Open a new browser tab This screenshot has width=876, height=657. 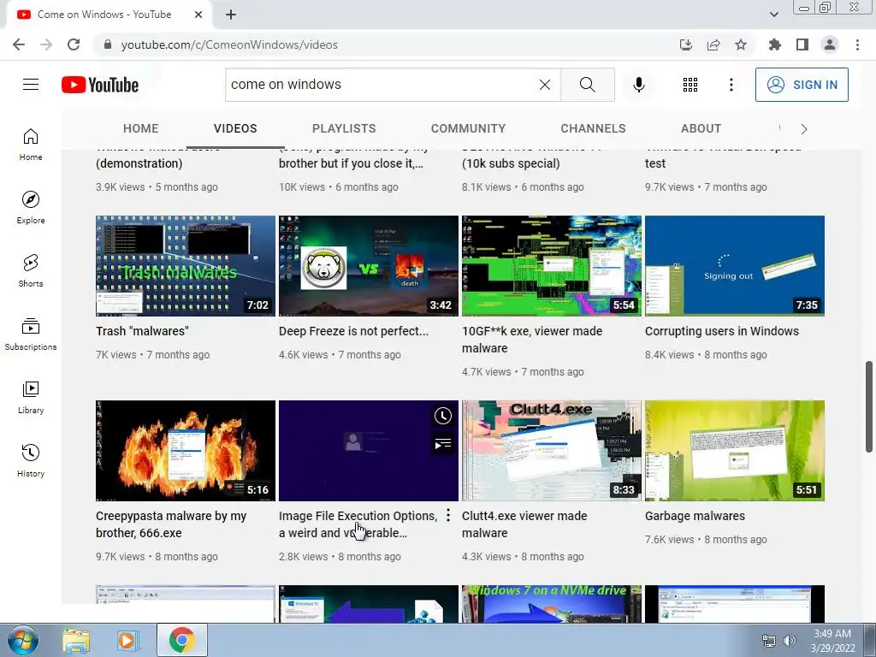[x=231, y=15]
